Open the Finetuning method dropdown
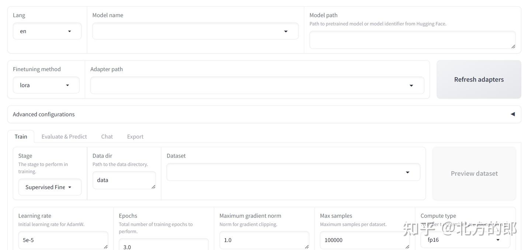Screen dimensions: 531x250 click(46, 85)
